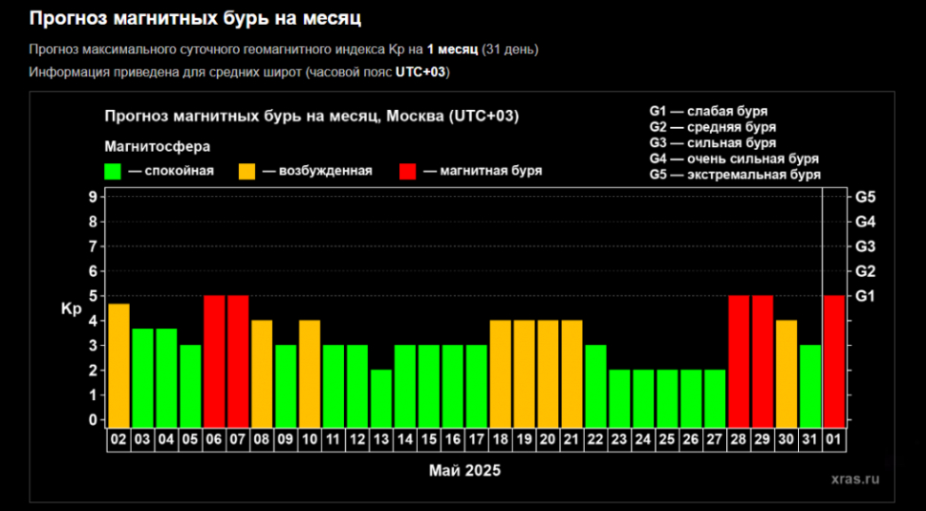Click date label 22 on the axis
This screenshot has width=926, height=511.
pyautogui.click(x=596, y=440)
